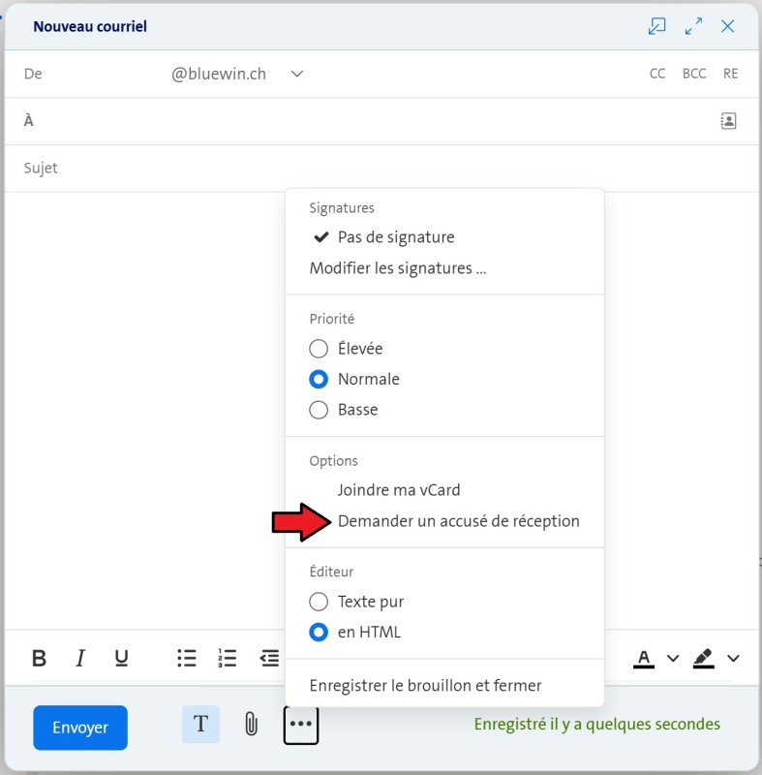Image resolution: width=762 pixels, height=775 pixels.
Task: Open the font color dropdown arrow
Action: (x=673, y=659)
